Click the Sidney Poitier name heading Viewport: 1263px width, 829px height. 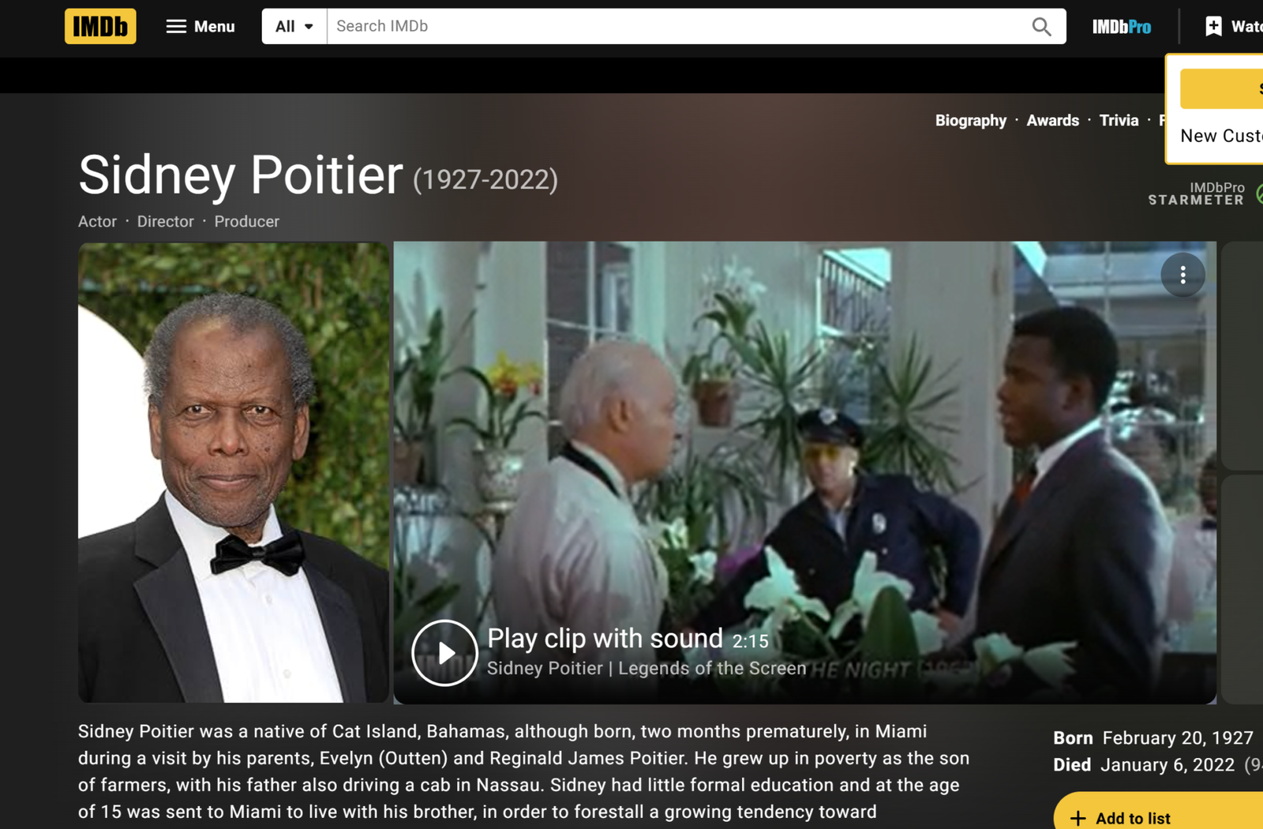pos(241,174)
